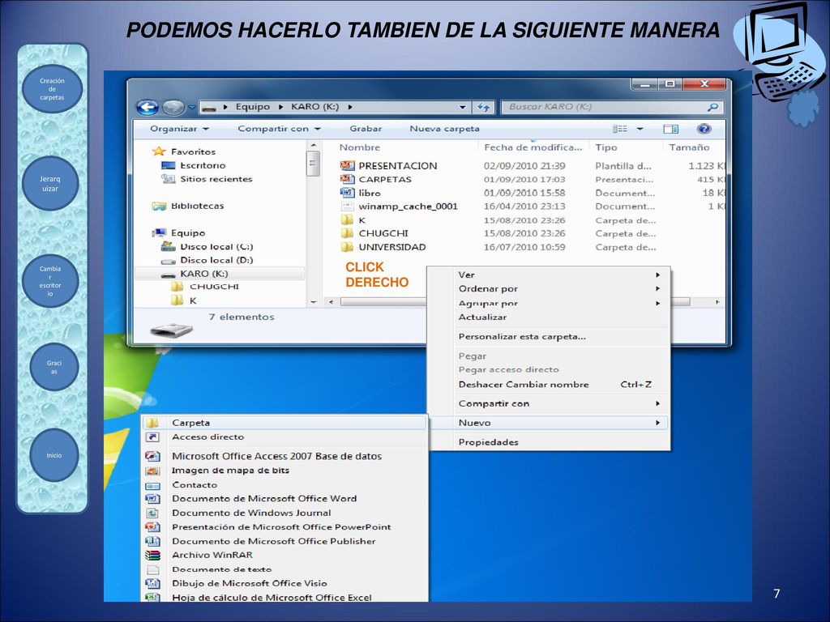Click the Access 2007 database icon

(152, 456)
